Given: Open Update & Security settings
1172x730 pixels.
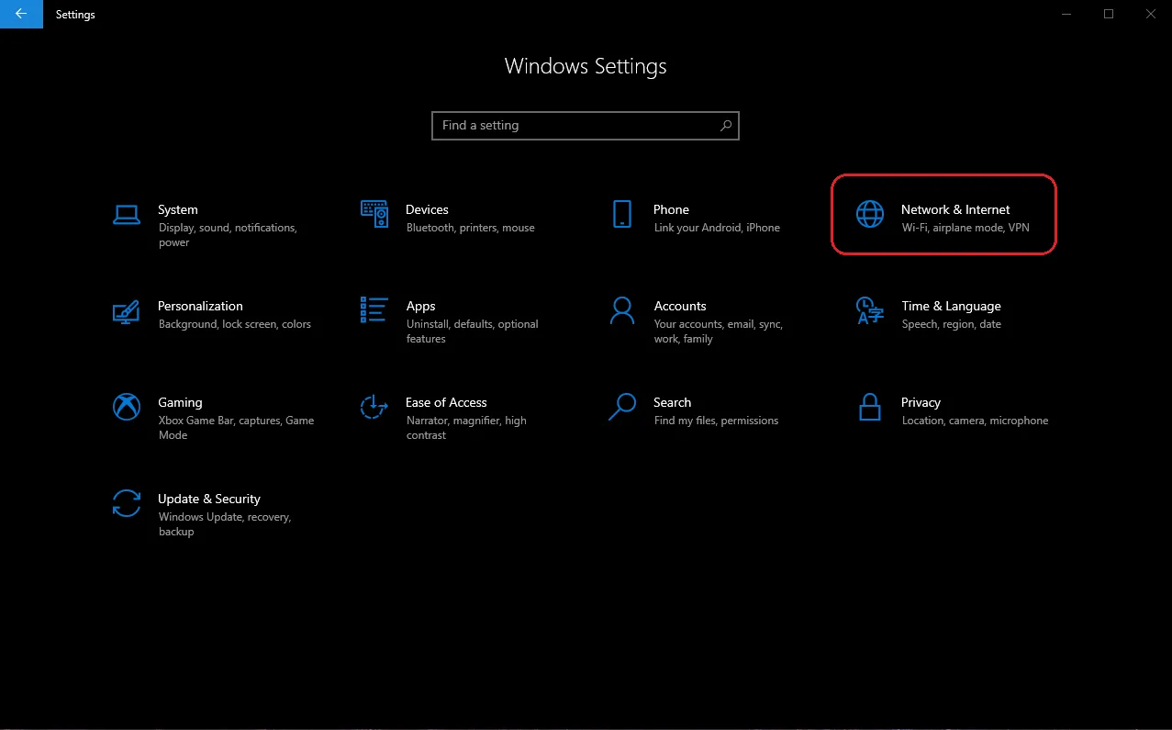Looking at the screenshot, I should (126, 505).
